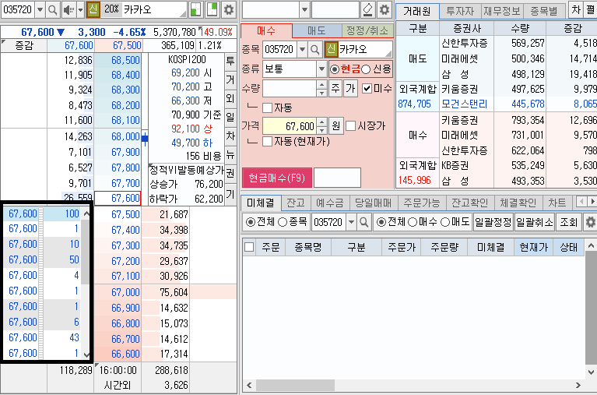
Task: Click the 가격 67,600 price input field
Action: [x=290, y=125]
